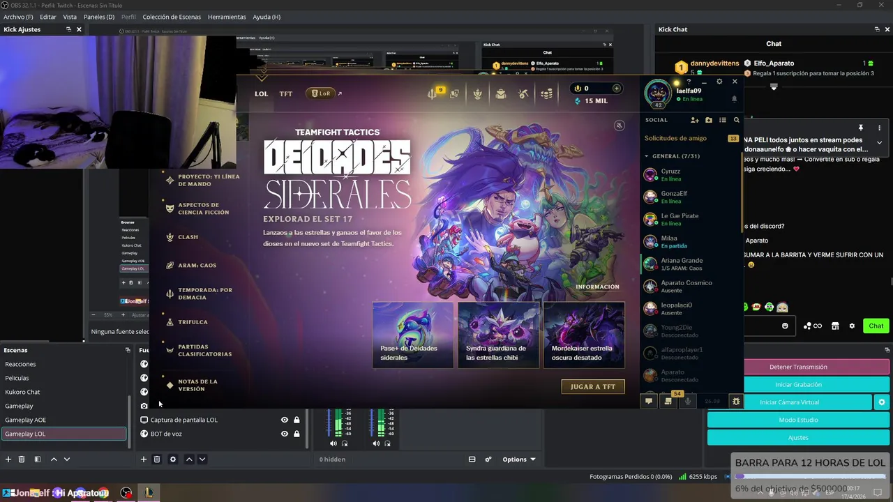Open the League store coins icon
Image resolution: width=893 pixels, height=502 pixels.
(547, 93)
